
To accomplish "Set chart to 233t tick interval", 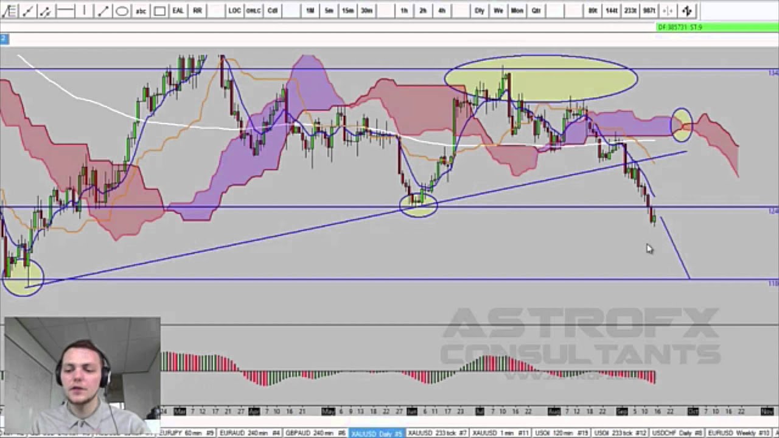I will click(631, 10).
